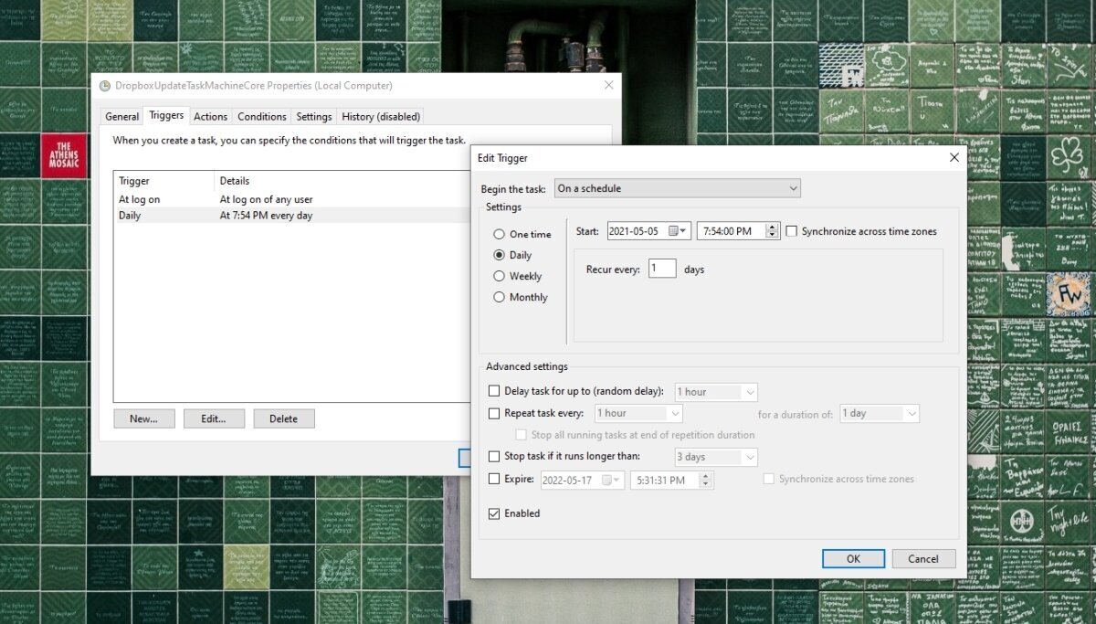The image size is (1096, 624).
Task: Click OK to save the trigger
Action: [x=853, y=558]
